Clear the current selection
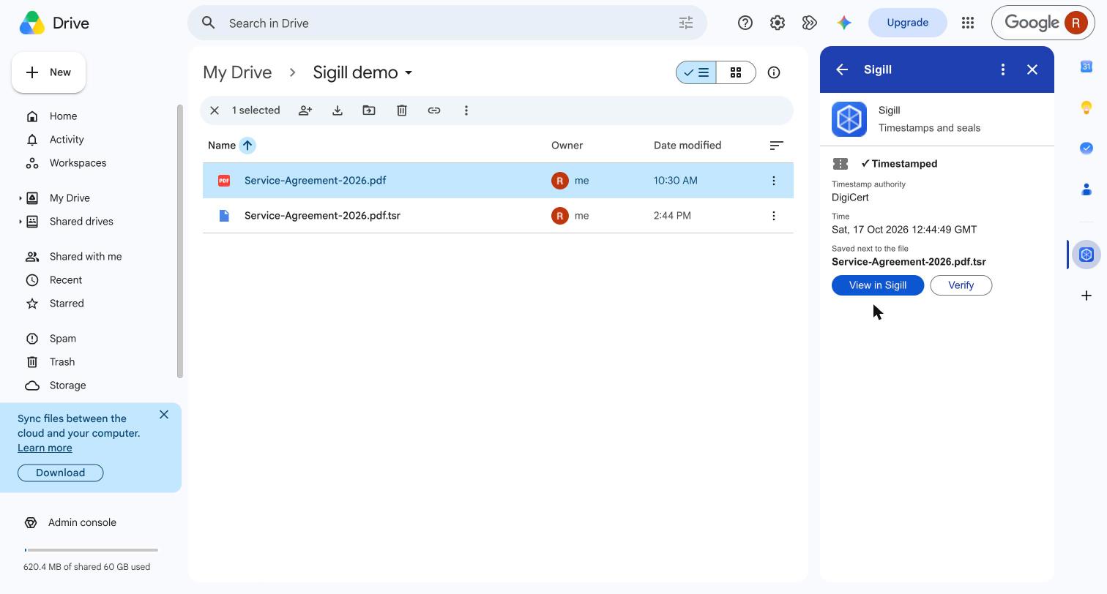 tap(215, 110)
